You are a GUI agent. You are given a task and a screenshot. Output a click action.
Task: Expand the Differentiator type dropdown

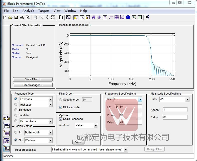coord(51,121)
